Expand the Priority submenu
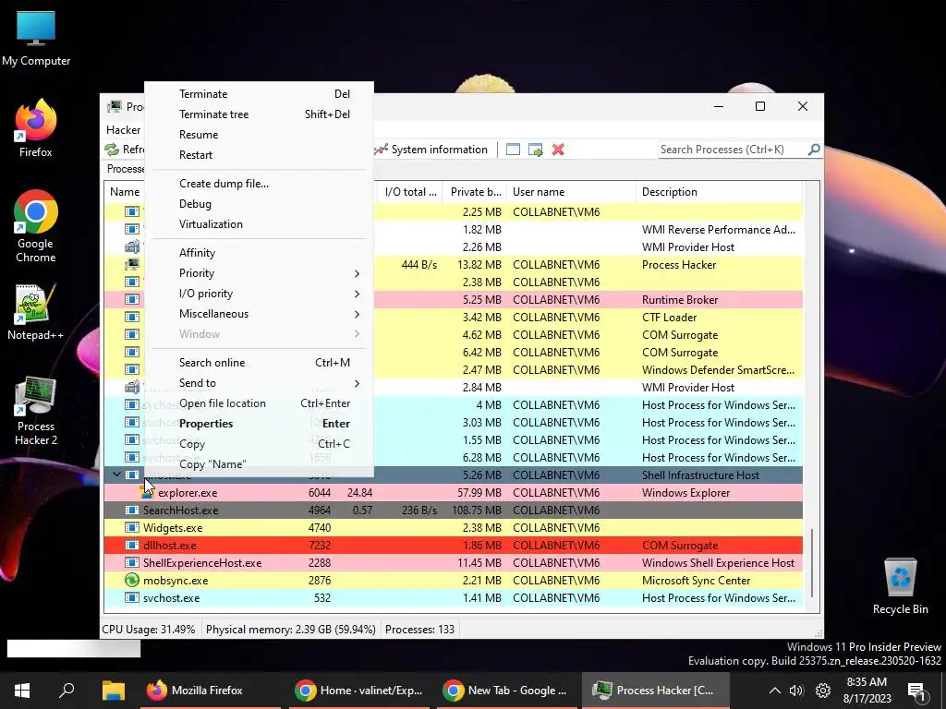 pos(259,273)
